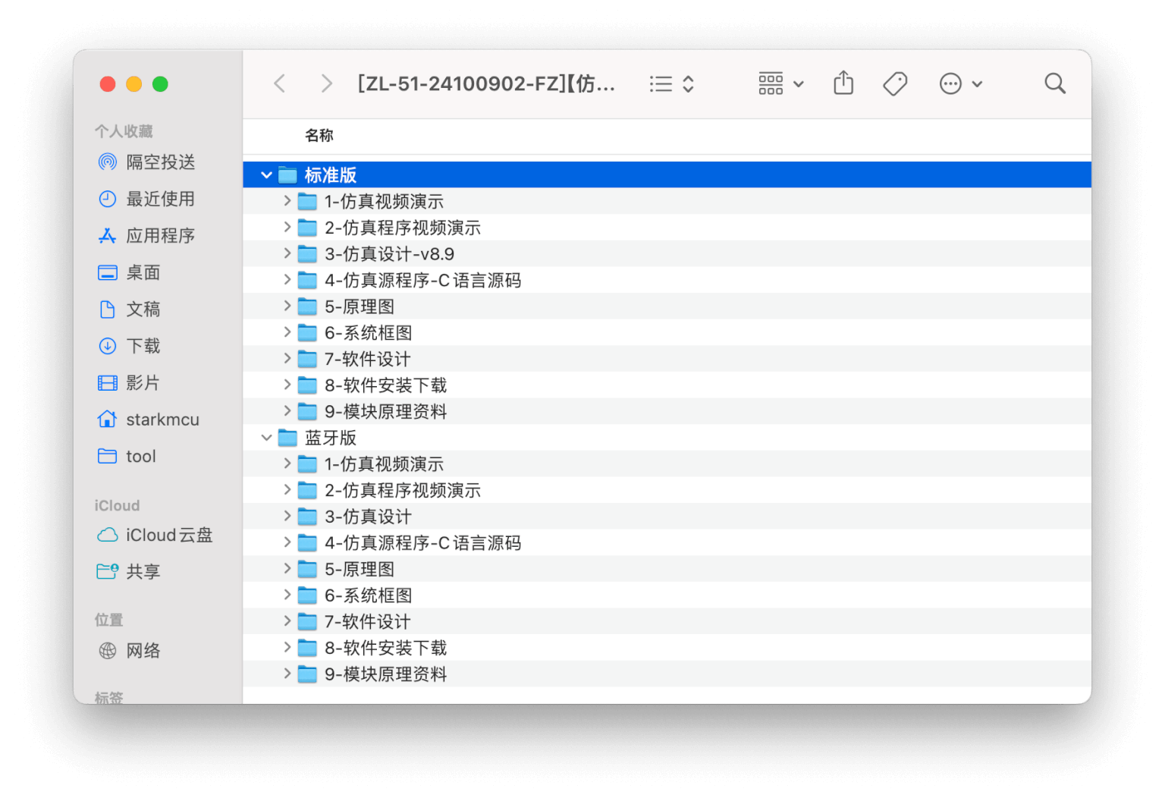Open 影片 in the sidebar
The width and height of the screenshot is (1165, 801).
pos(129,382)
